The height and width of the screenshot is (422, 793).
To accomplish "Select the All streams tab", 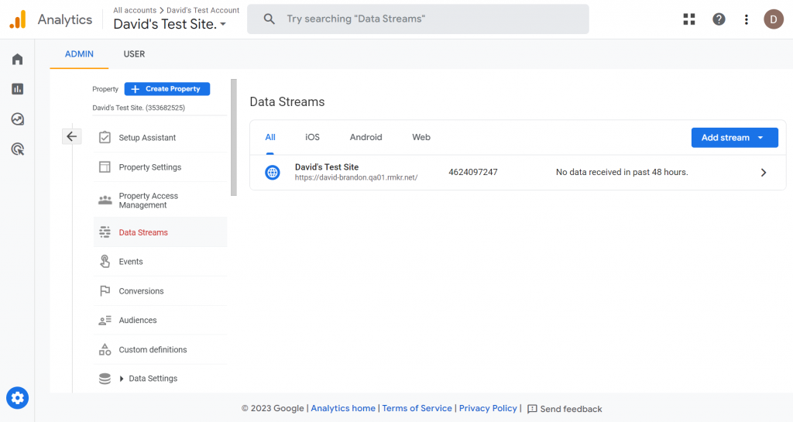I will 270,137.
